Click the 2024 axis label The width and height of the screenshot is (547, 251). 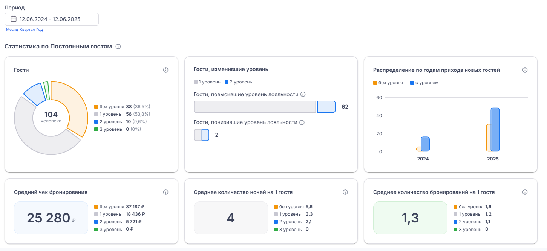(x=423, y=159)
